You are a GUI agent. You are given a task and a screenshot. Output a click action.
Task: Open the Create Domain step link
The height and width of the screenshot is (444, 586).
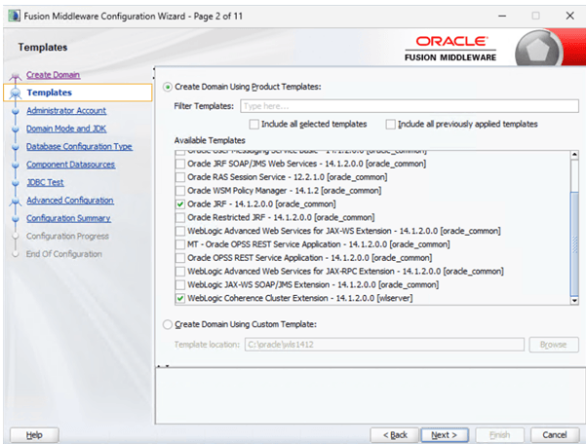pyautogui.click(x=53, y=75)
